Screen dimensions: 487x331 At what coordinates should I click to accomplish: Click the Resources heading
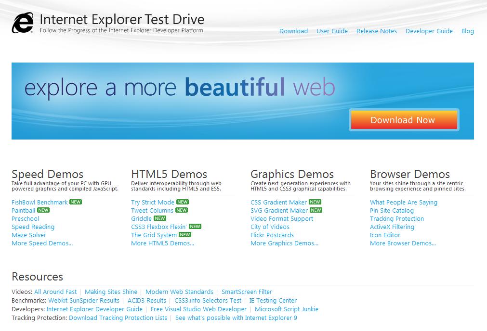tap(37, 277)
